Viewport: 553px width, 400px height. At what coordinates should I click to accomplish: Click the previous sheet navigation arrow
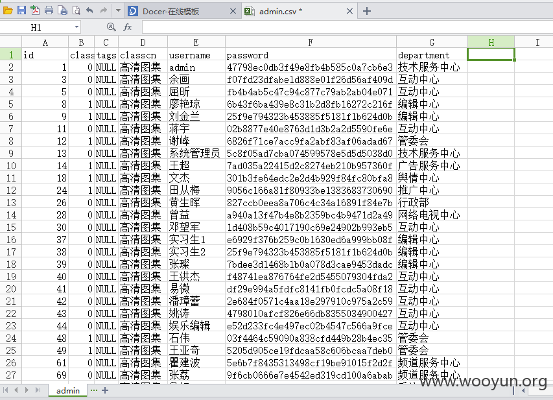point(16,390)
